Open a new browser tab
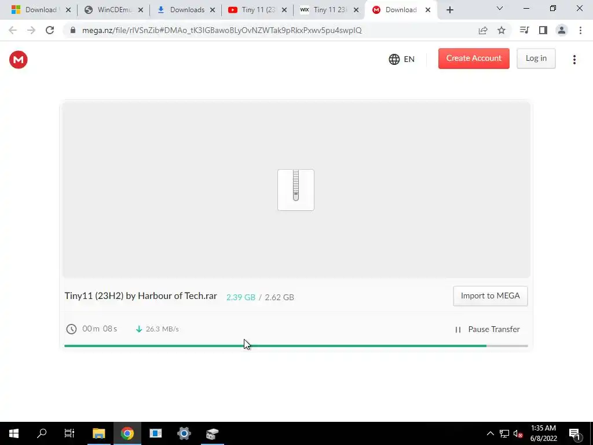The width and height of the screenshot is (593, 445). [x=449, y=10]
